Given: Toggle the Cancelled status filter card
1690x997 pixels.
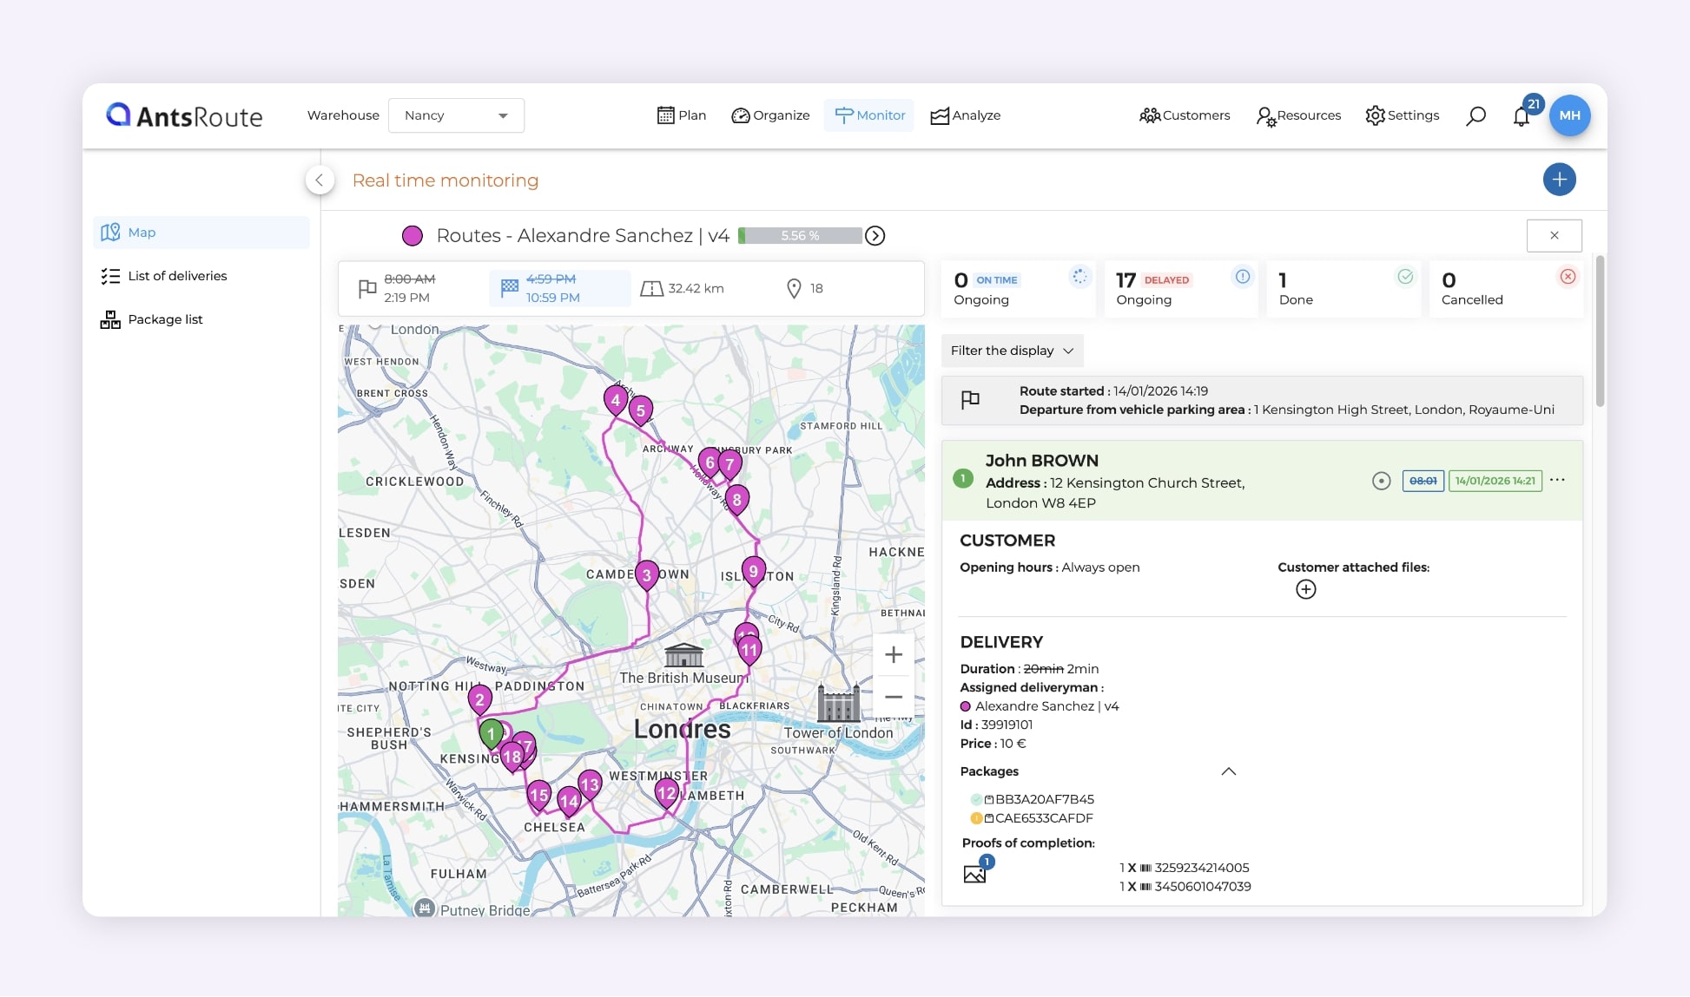Looking at the screenshot, I should (x=1506, y=289).
